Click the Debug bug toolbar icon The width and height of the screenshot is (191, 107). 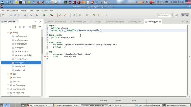(x=37, y=15)
